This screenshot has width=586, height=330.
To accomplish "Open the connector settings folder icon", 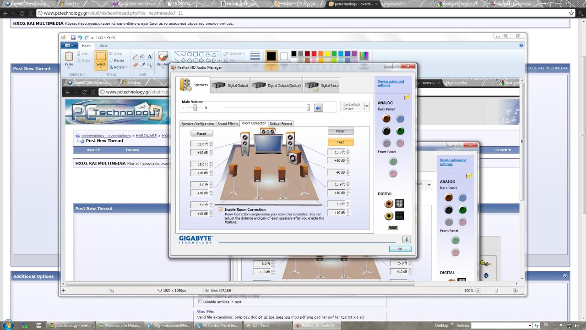I will click(407, 97).
